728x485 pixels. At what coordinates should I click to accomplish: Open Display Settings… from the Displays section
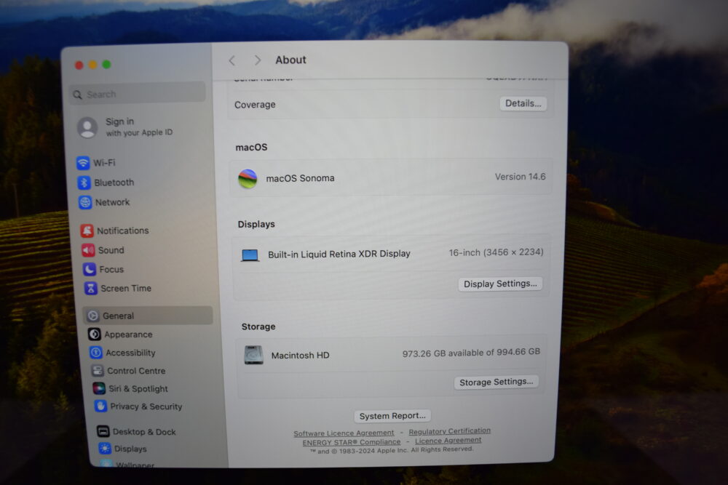pos(500,284)
